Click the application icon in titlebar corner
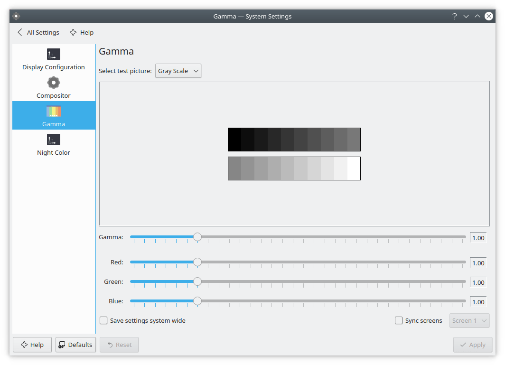The image size is (505, 365). [16, 16]
